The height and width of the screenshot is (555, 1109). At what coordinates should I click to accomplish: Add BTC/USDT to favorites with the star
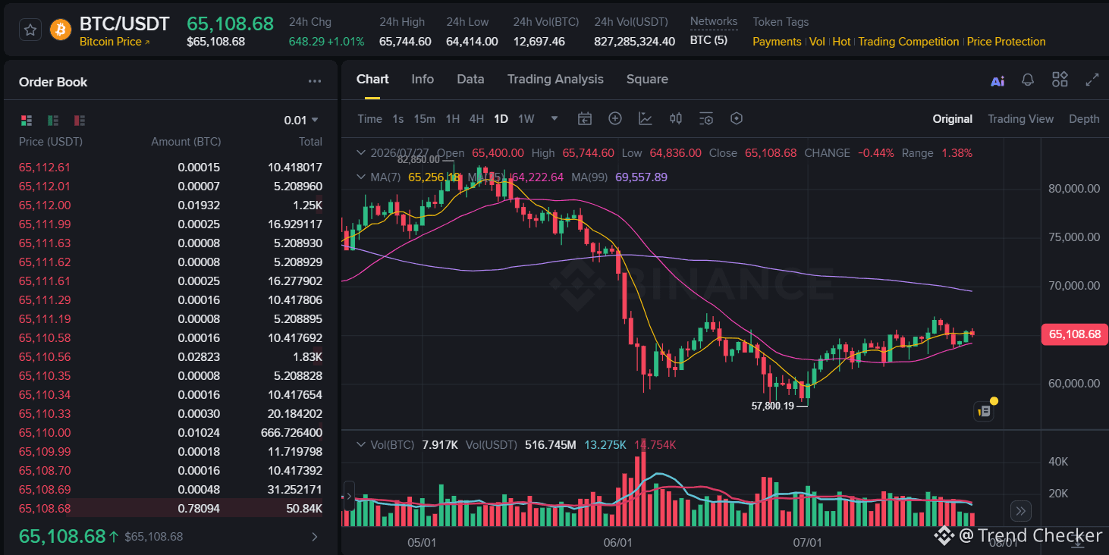click(30, 30)
